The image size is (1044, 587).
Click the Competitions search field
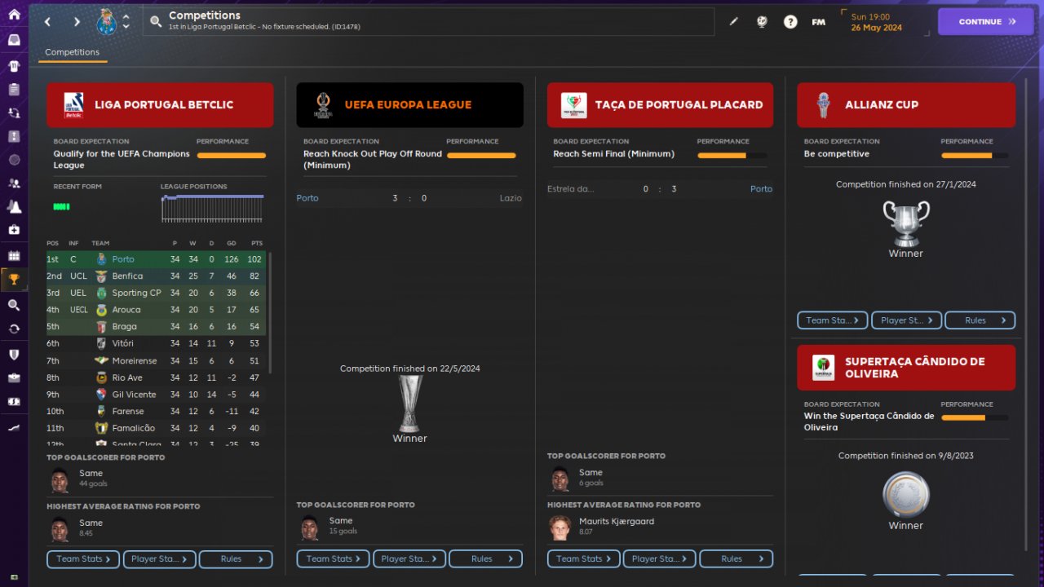point(428,22)
